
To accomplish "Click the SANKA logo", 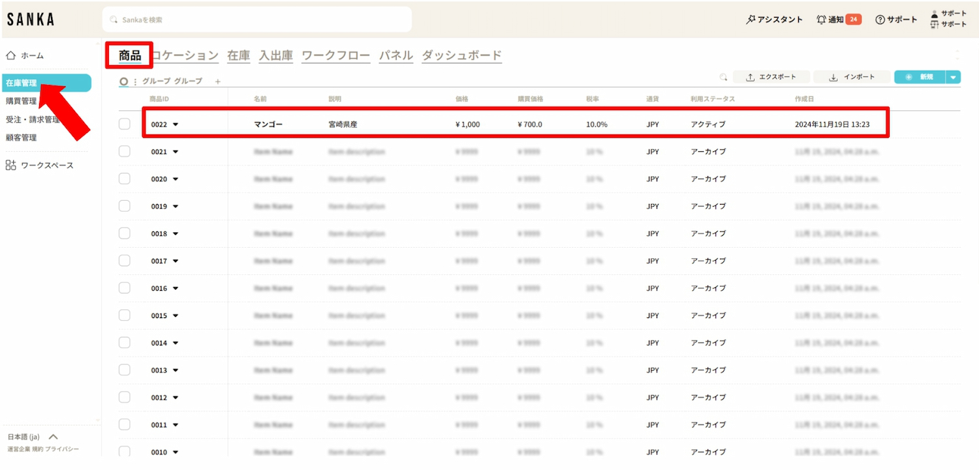I will click(31, 20).
